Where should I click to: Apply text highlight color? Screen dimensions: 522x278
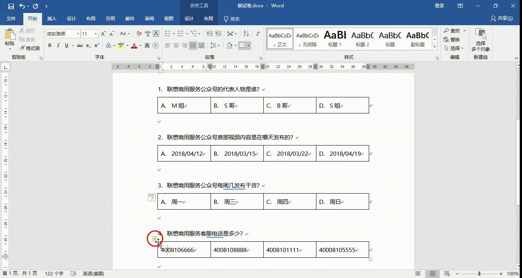[122, 45]
